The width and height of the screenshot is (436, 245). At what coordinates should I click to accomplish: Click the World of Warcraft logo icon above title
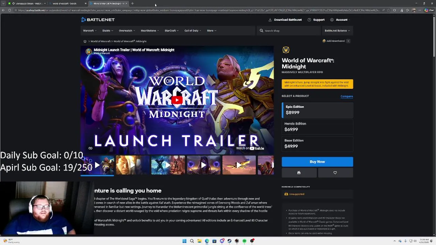point(286,50)
